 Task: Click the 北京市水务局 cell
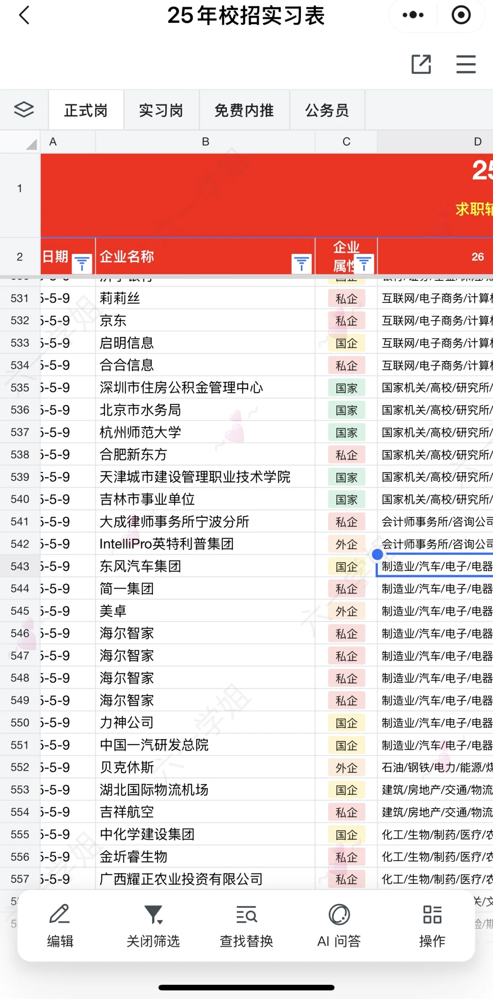pos(205,410)
